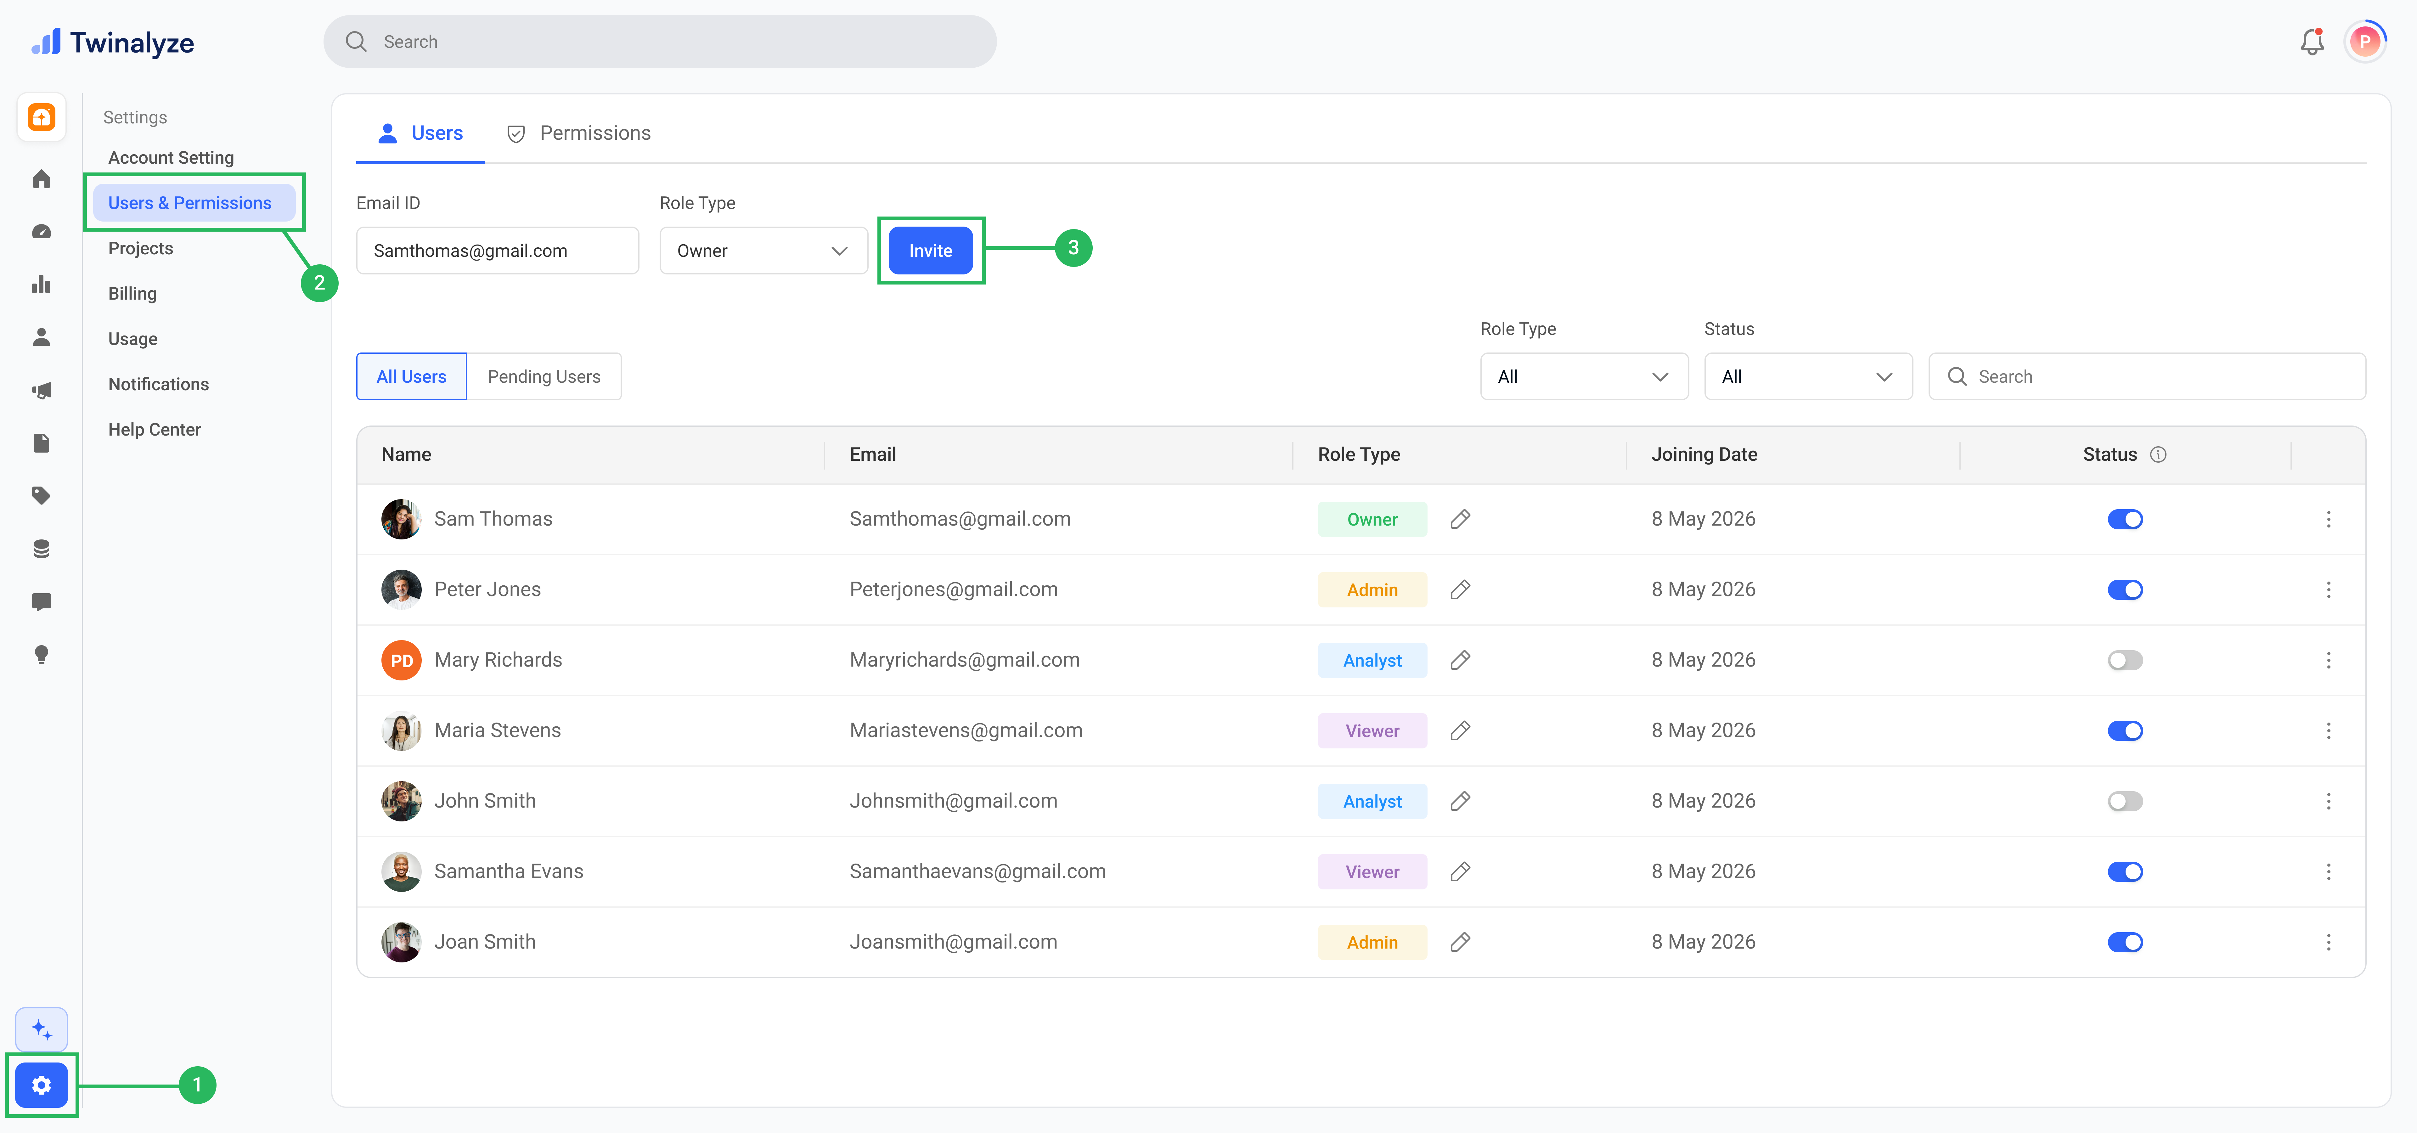This screenshot has height=1133, width=2417.
Task: Disable Sam Thomas's status toggle
Action: pos(2125,520)
